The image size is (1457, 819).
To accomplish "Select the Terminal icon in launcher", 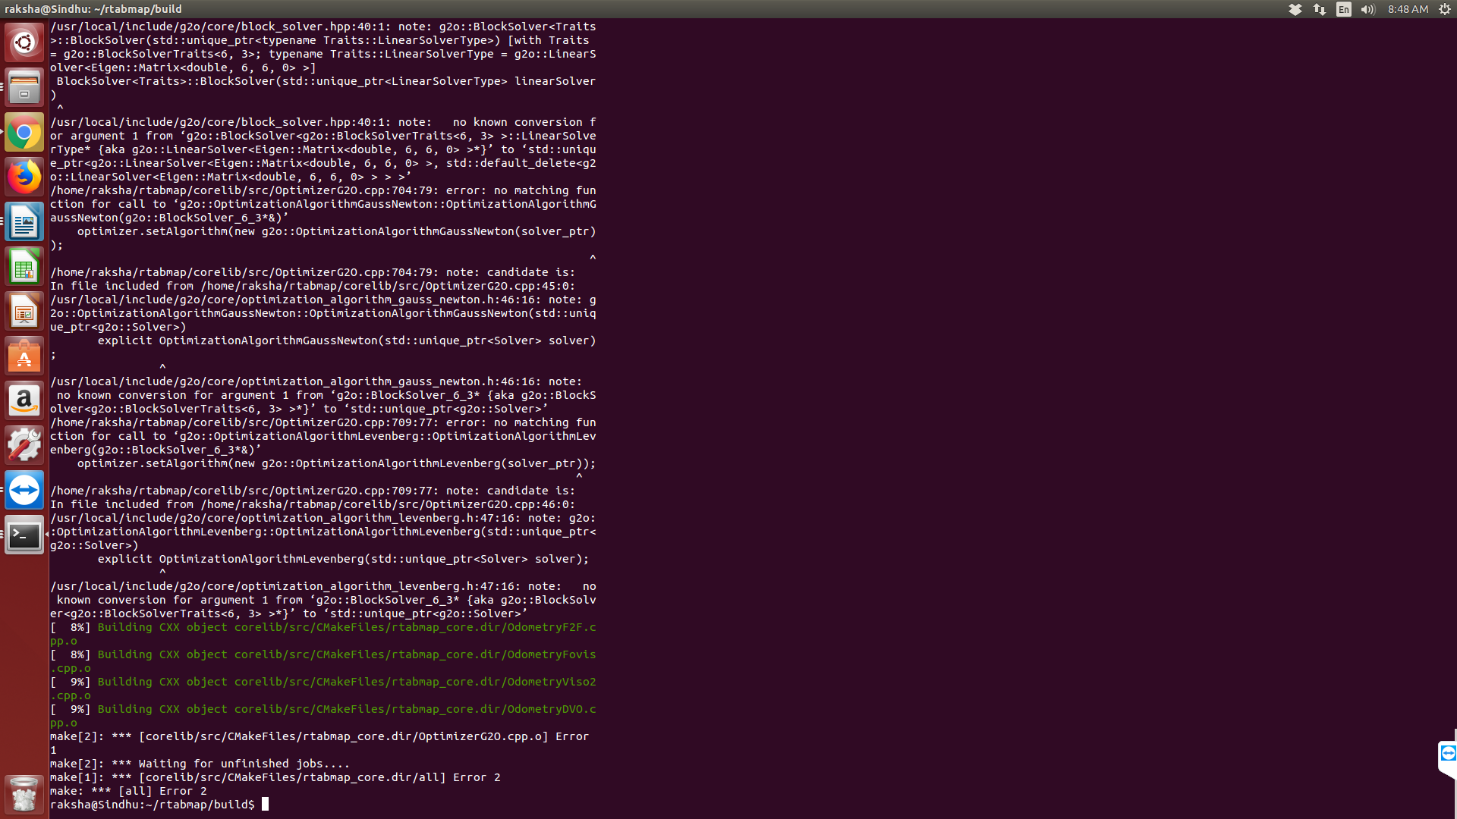I will 24,535.
